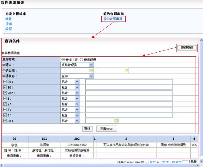Open the 包含 dropdown for field 4
The width and height of the screenshot is (203, 167).
[77, 115]
